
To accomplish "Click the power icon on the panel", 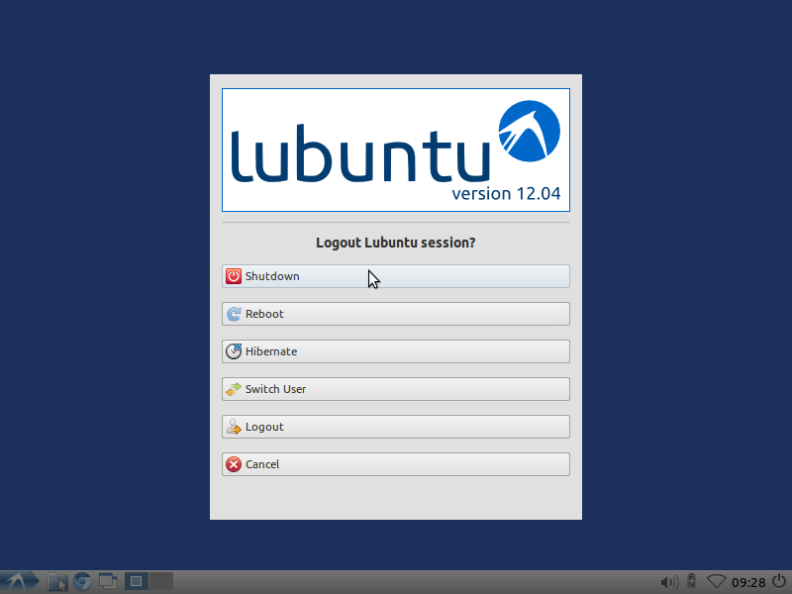I will (779, 581).
